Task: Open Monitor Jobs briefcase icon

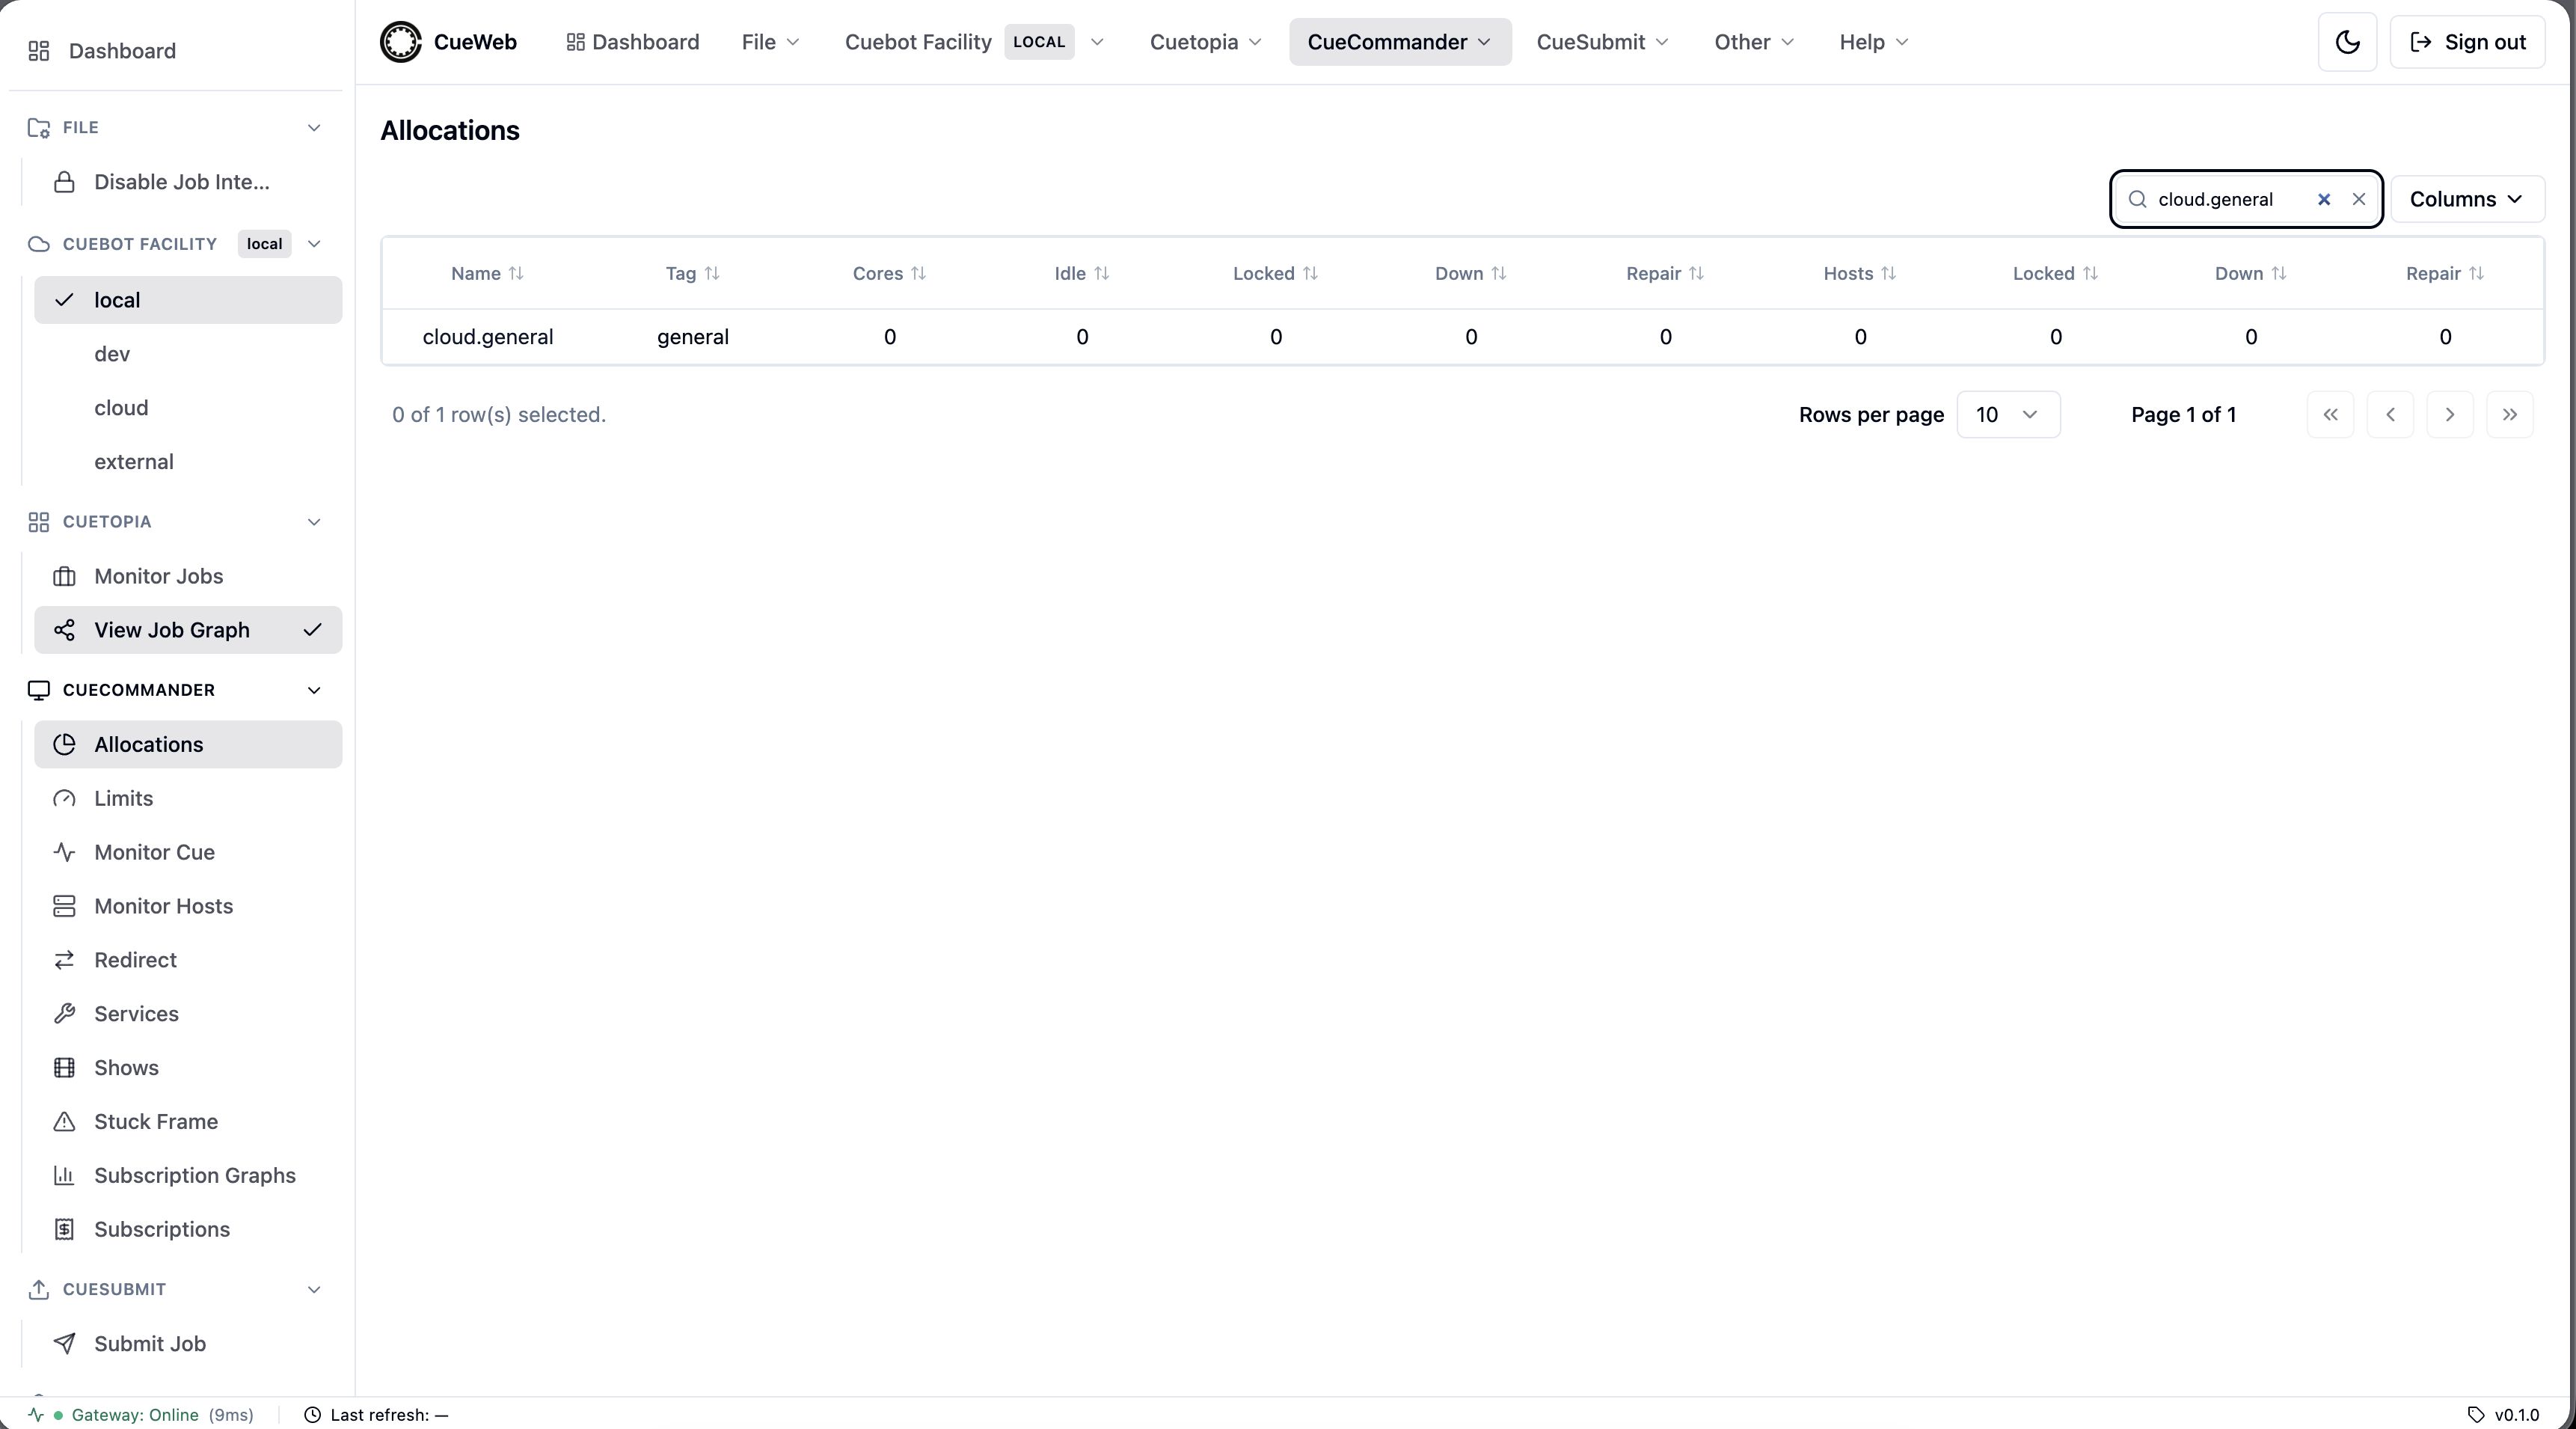Action: click(64, 576)
